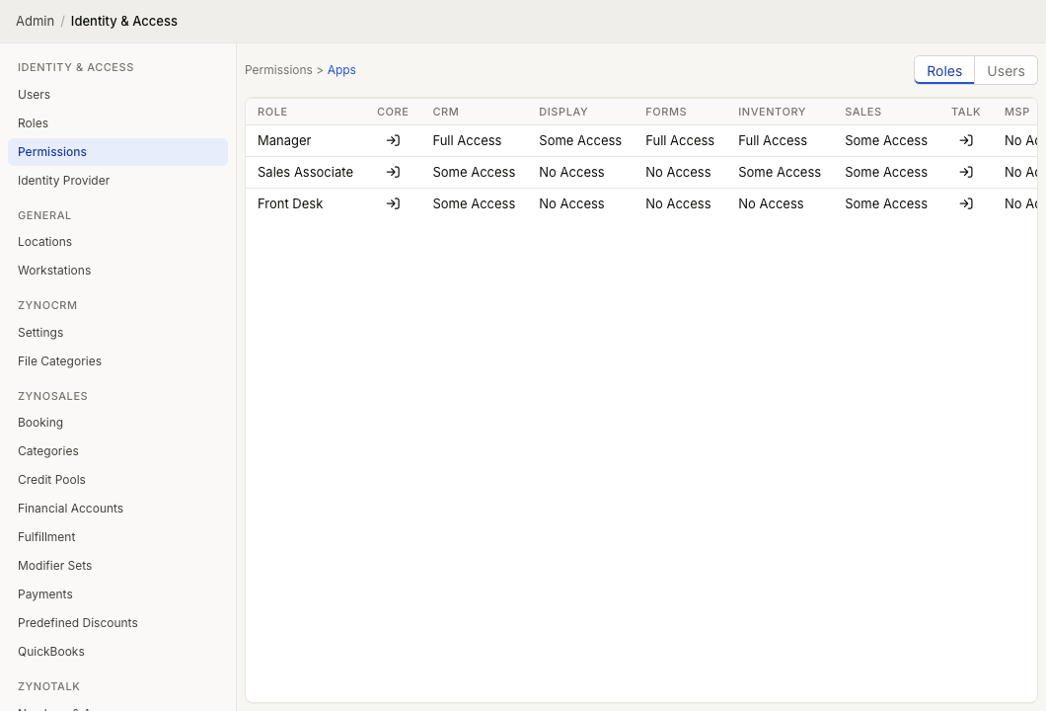Open Credit Pools page
Viewport: 1046px width, 711px height.
point(117,480)
